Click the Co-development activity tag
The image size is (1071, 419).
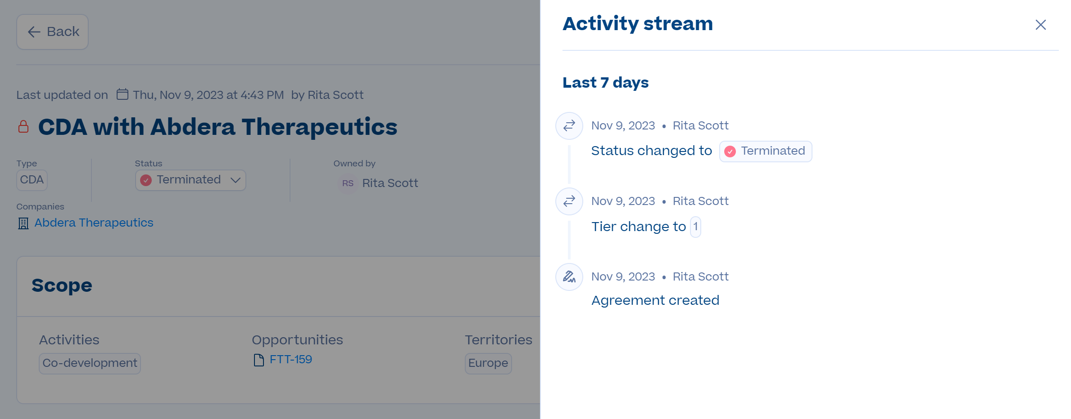90,363
